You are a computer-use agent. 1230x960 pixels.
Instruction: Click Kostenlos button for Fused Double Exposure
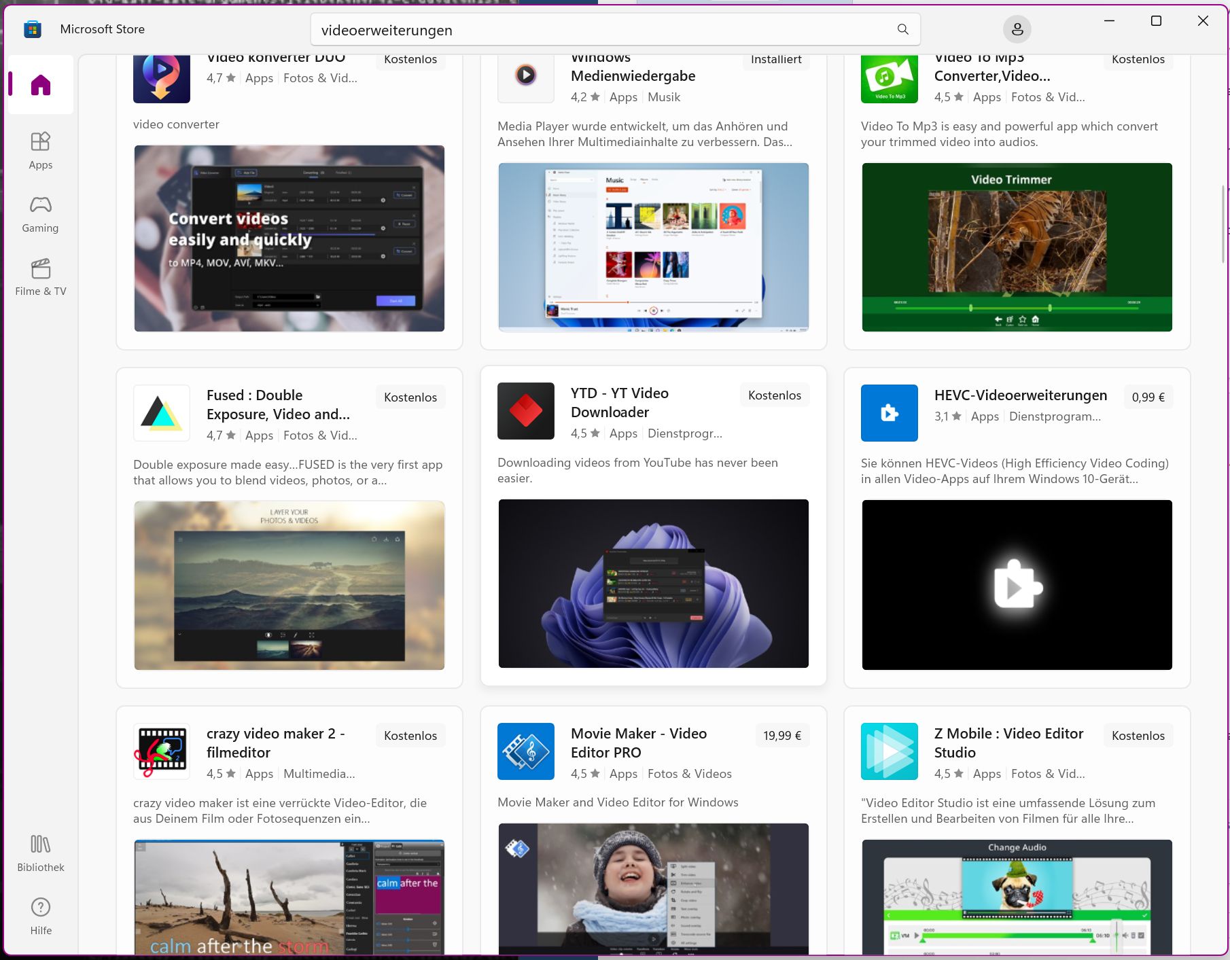click(410, 397)
